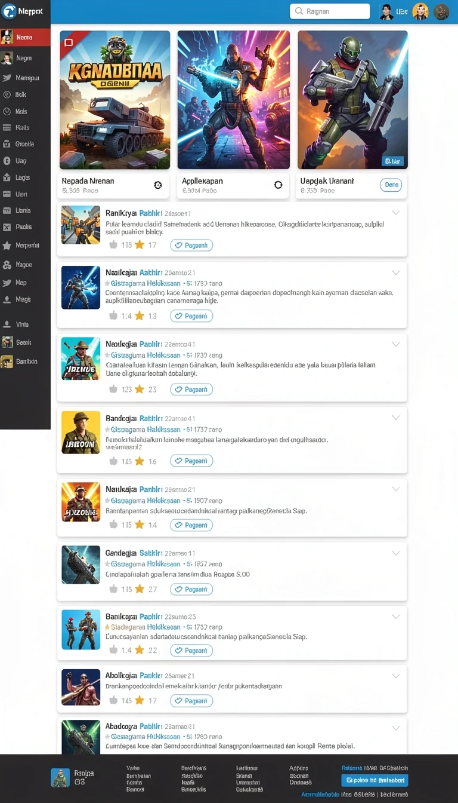Click the Dene button on Uapgak Ukanant card
This screenshot has width=458, height=803.
(391, 185)
